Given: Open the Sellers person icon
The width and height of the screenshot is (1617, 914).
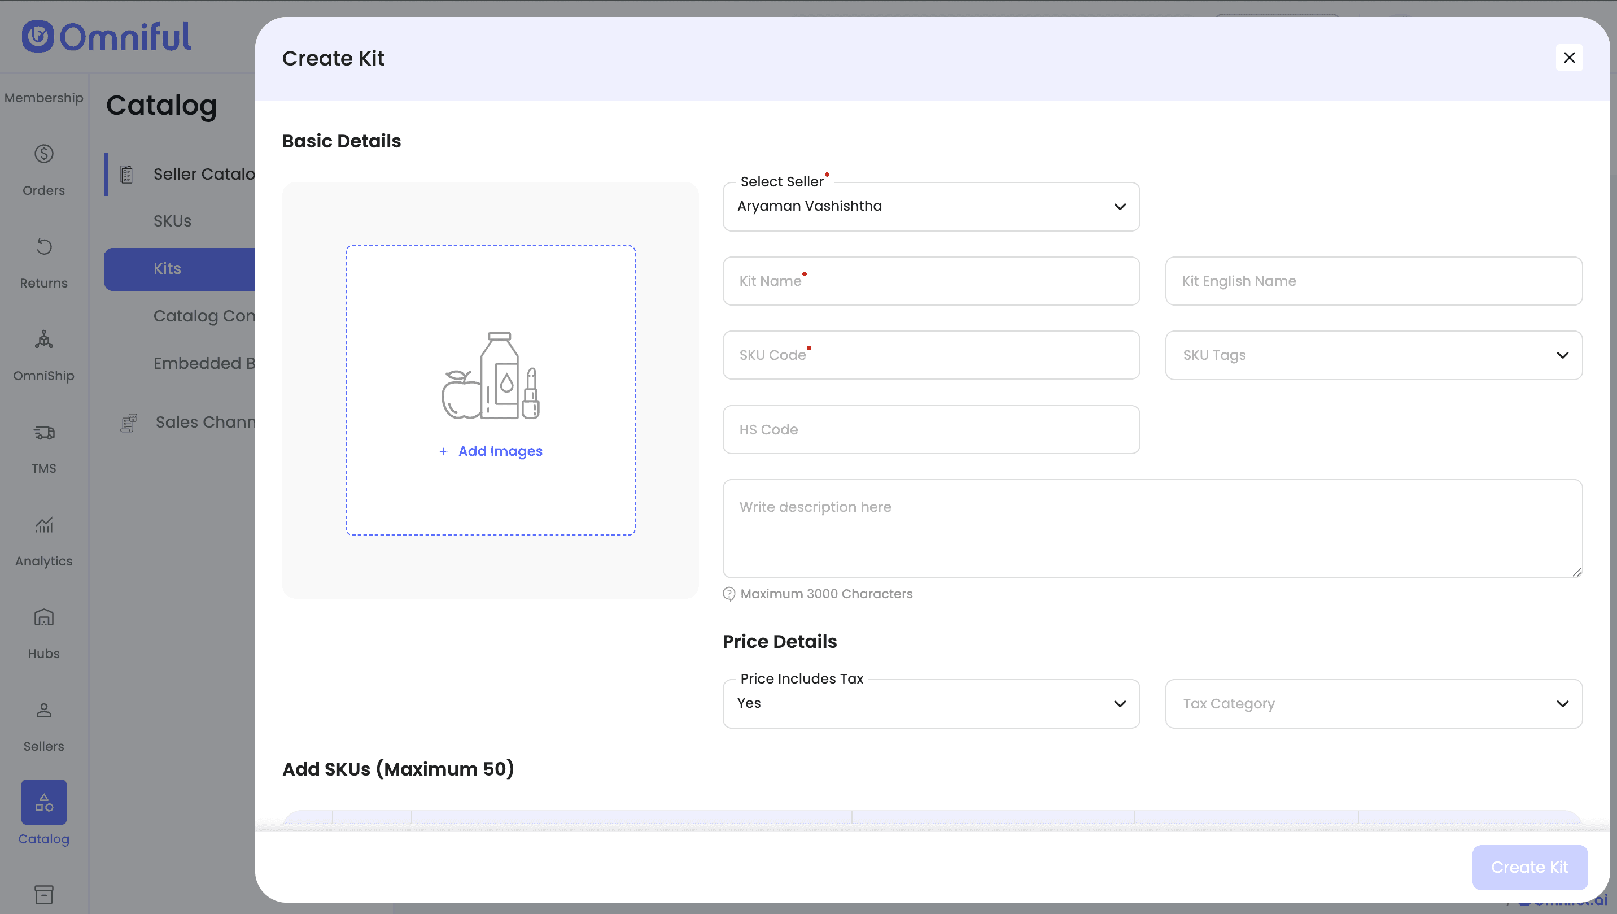Looking at the screenshot, I should coord(43,711).
